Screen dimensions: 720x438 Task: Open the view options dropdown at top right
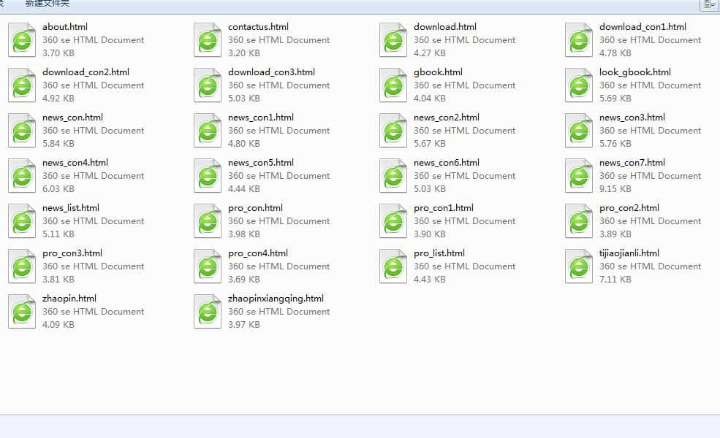(708, 4)
